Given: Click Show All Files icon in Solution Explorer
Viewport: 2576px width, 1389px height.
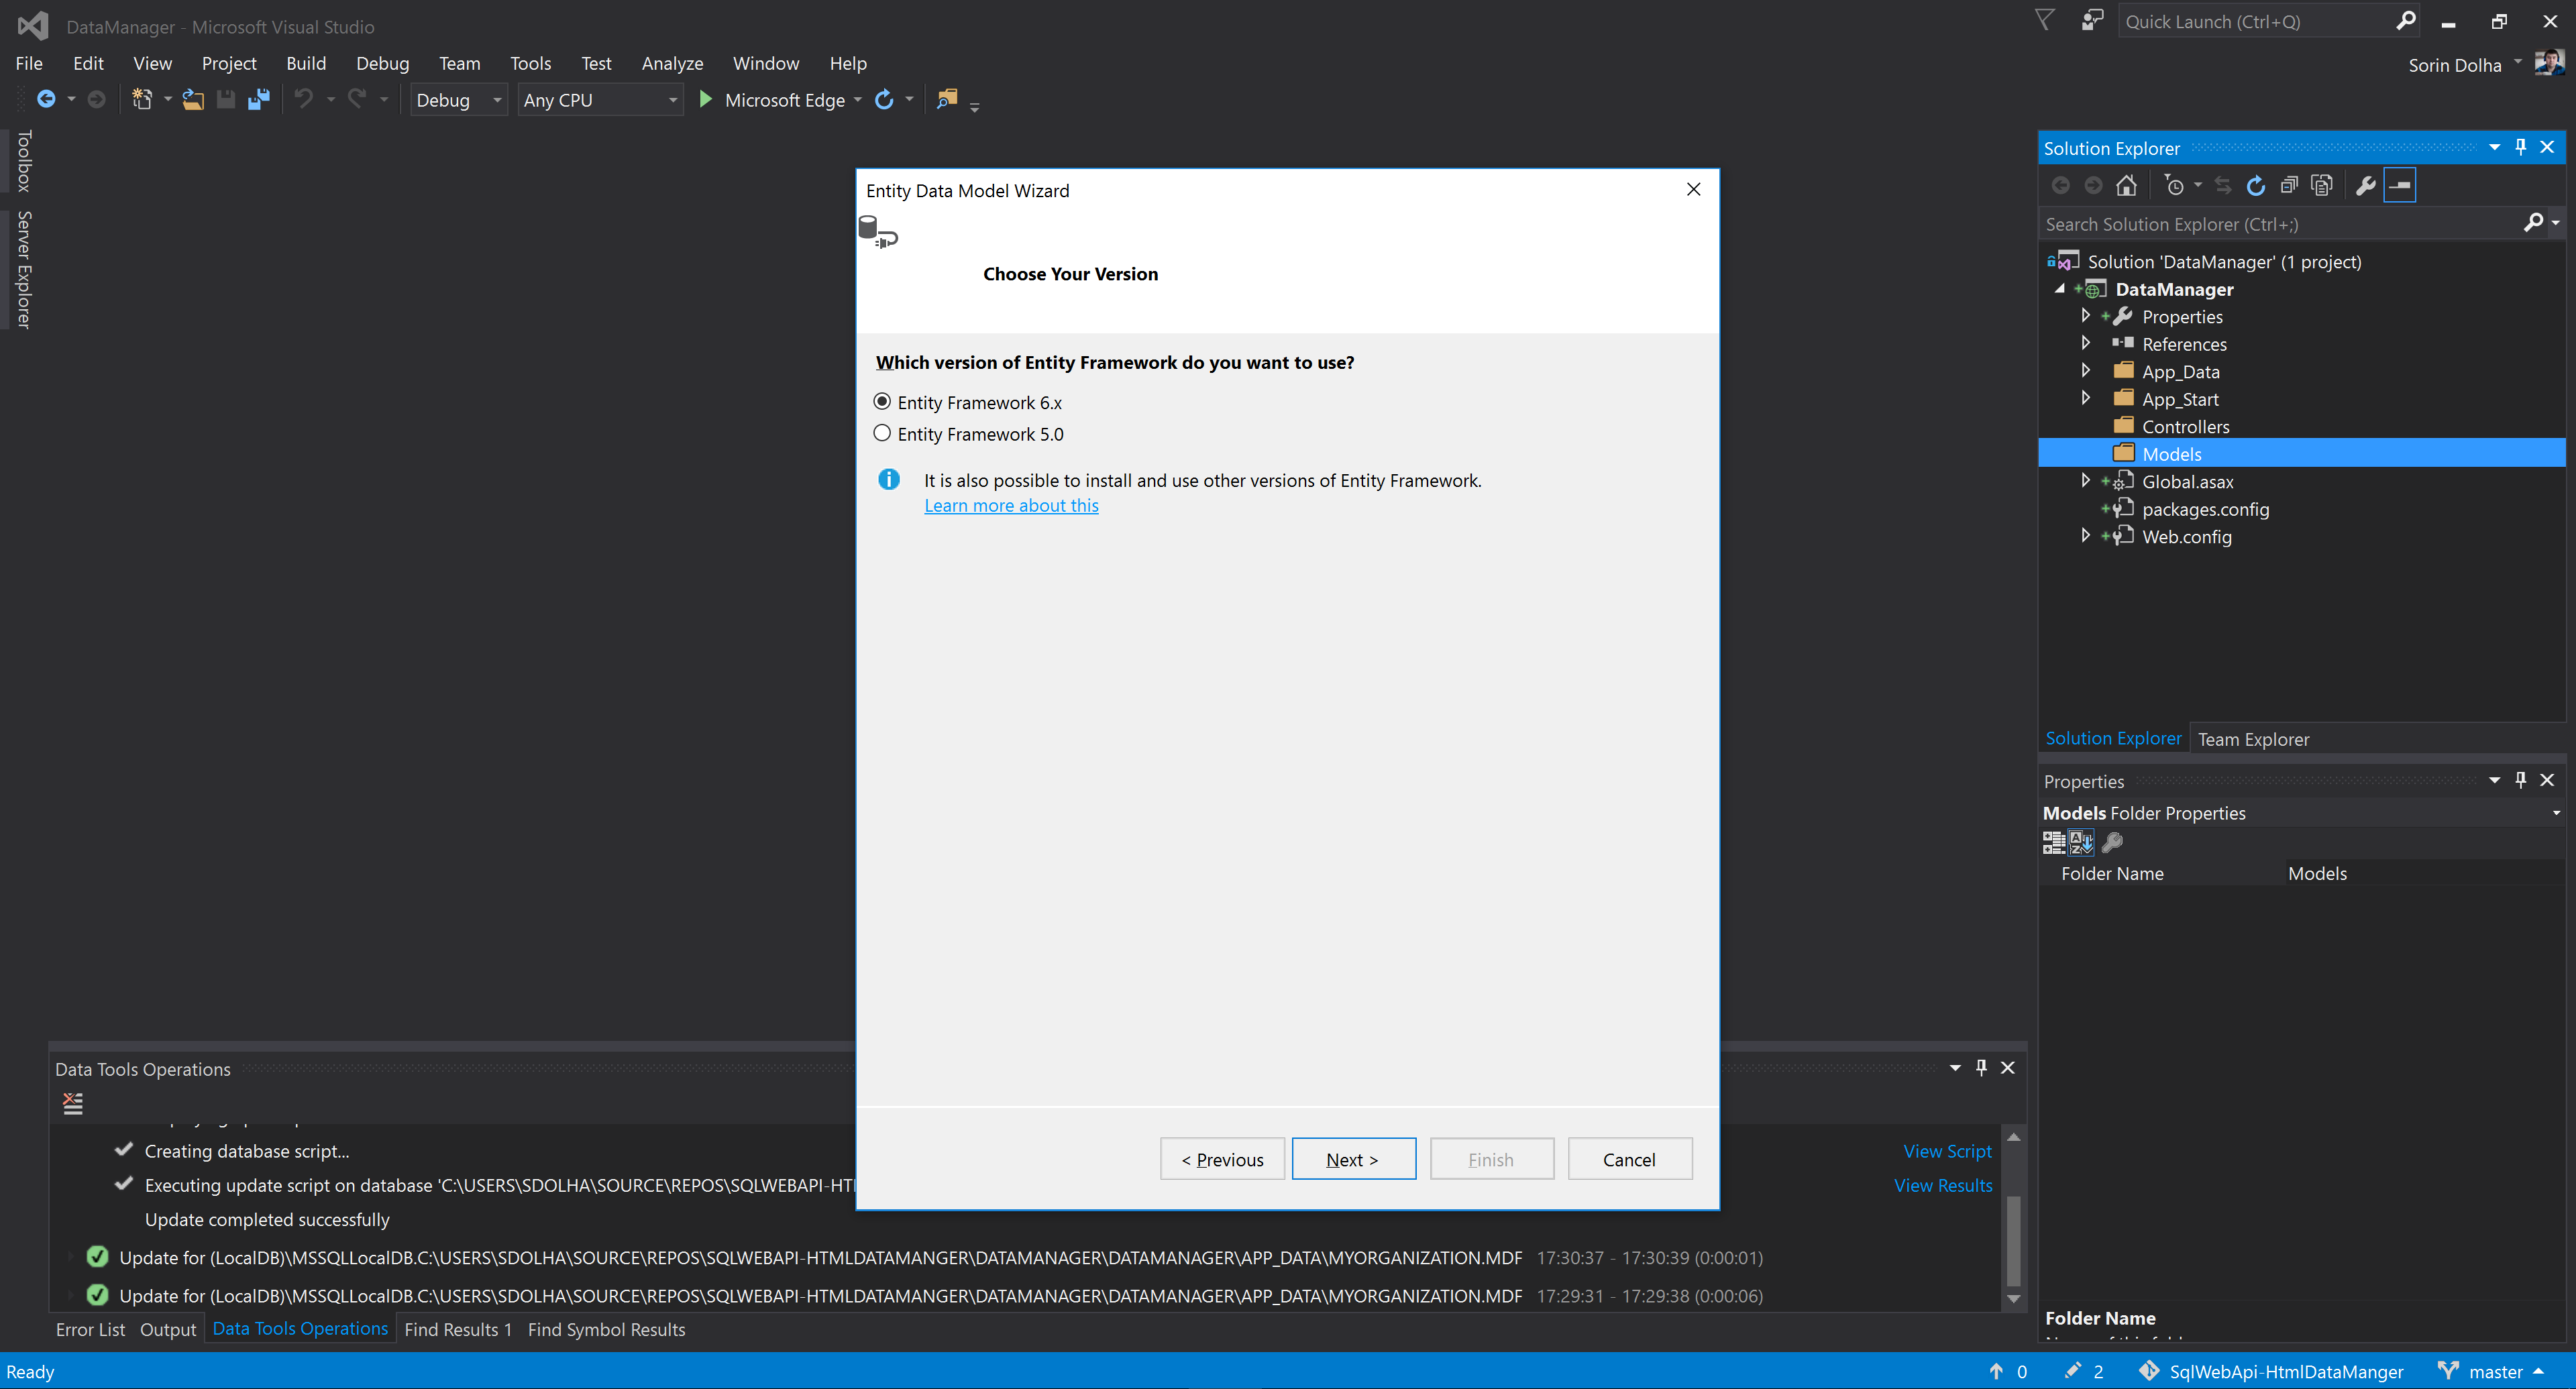Looking at the screenshot, I should point(2322,185).
